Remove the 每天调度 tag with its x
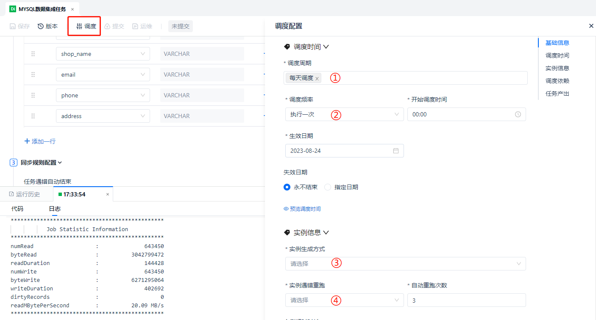 click(317, 78)
